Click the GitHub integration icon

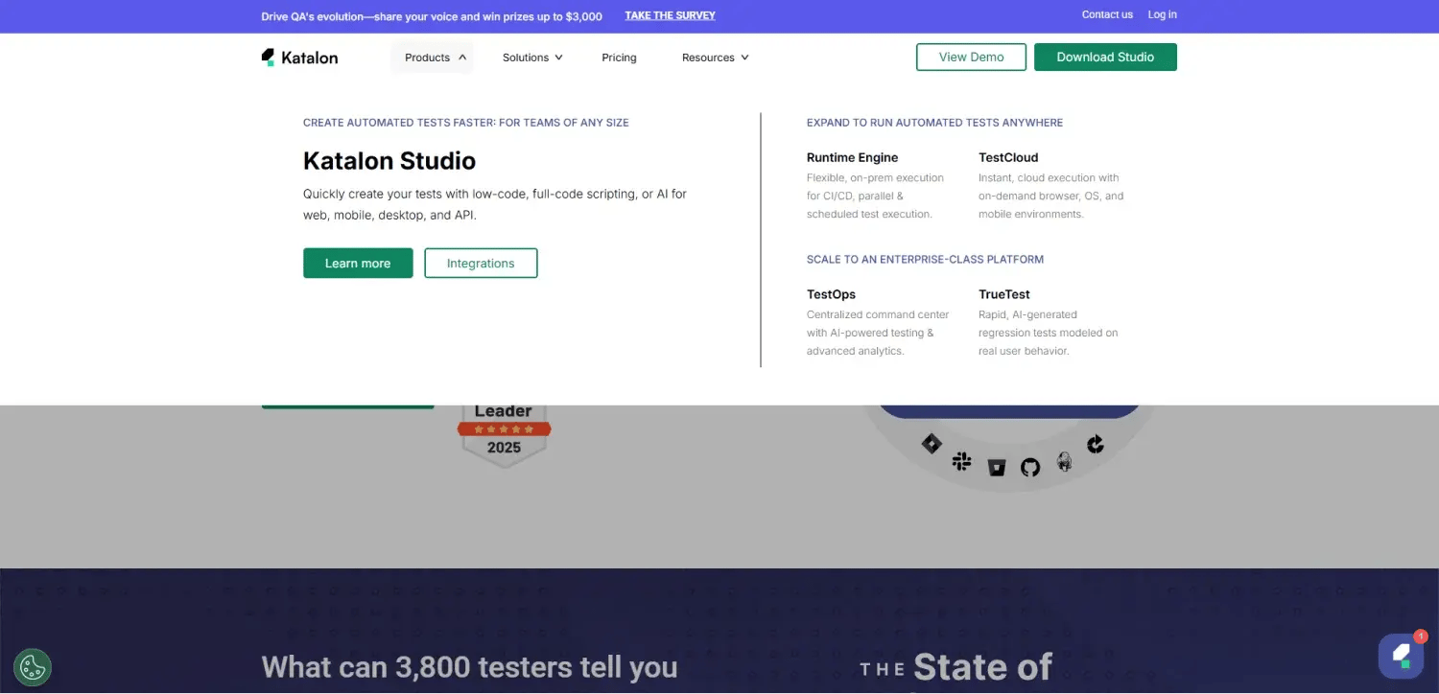point(1030,468)
